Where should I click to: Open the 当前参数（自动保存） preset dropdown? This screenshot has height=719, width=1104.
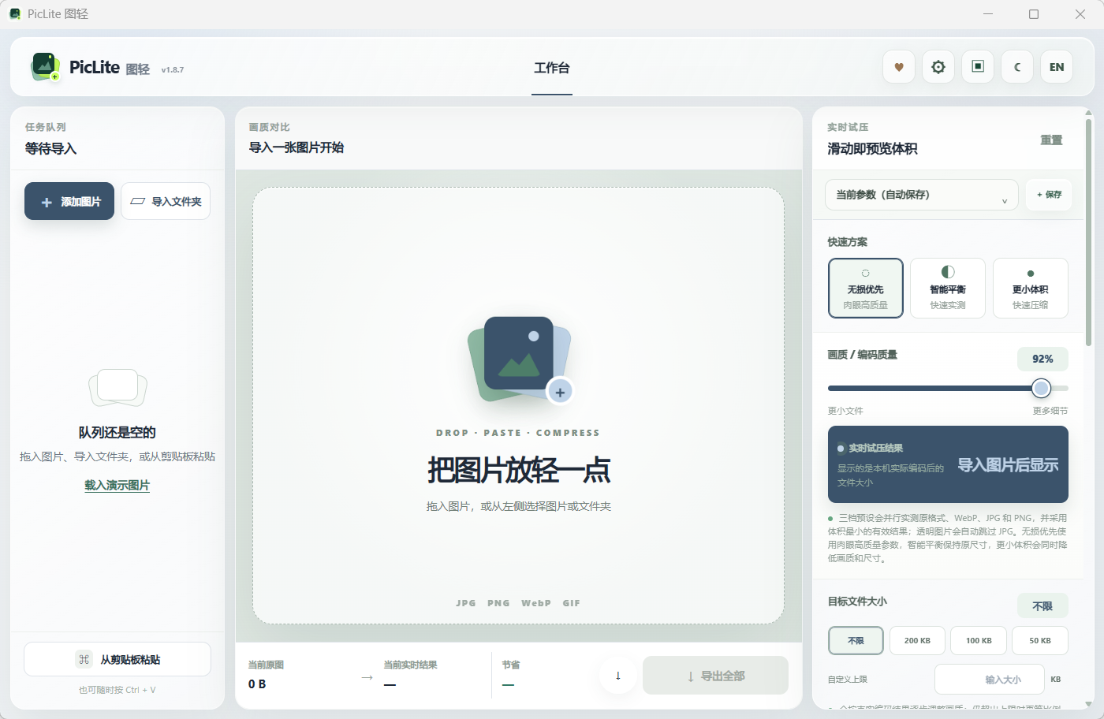click(x=922, y=195)
